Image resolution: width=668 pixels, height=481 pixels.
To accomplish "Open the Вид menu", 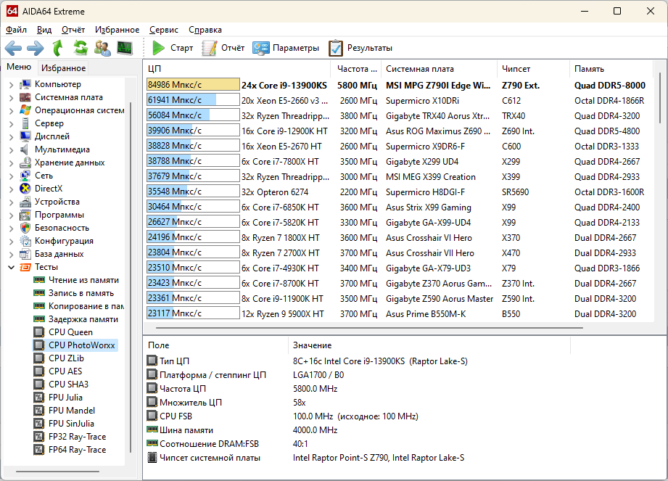I will 44,30.
